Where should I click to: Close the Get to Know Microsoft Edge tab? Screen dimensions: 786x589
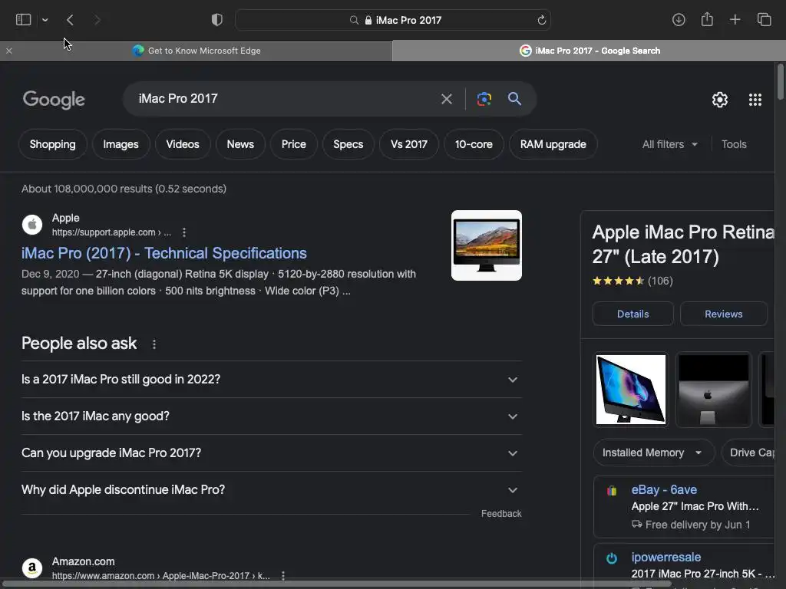pyautogui.click(x=9, y=51)
